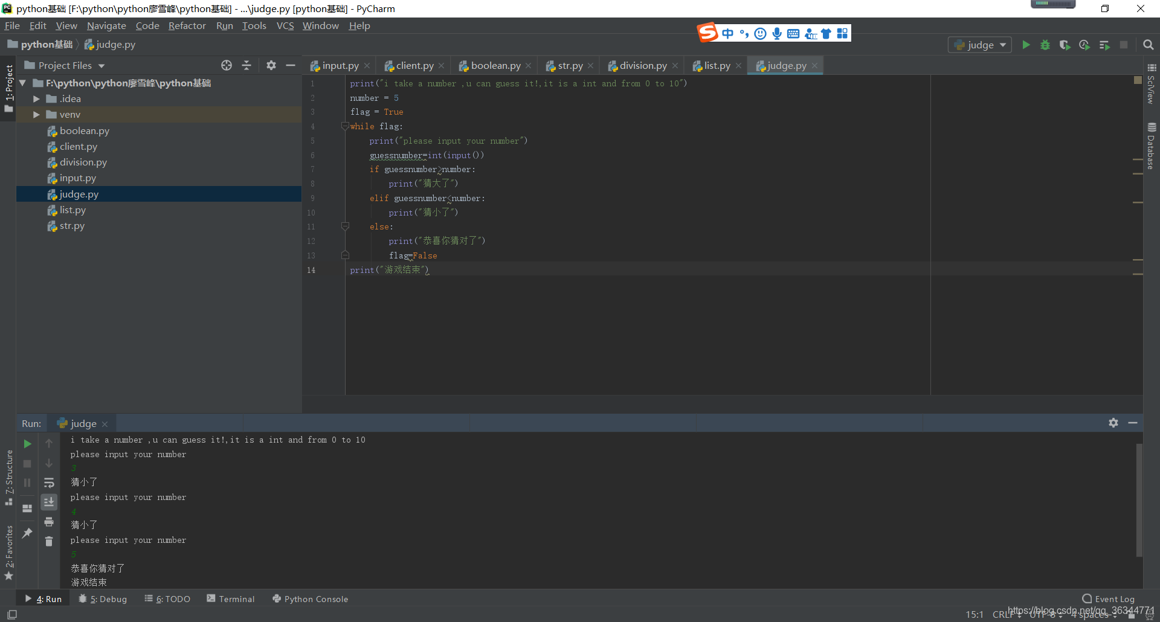Click the Search Everywhere magnifier icon
The width and height of the screenshot is (1160, 622).
click(1149, 45)
